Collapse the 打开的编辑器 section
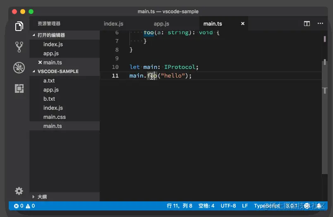This screenshot has height=217, width=333. [65, 35]
